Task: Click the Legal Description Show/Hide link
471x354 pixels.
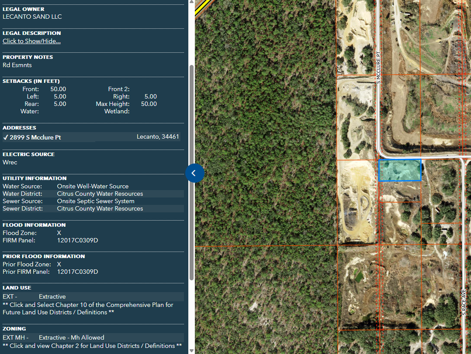Action: click(x=31, y=41)
